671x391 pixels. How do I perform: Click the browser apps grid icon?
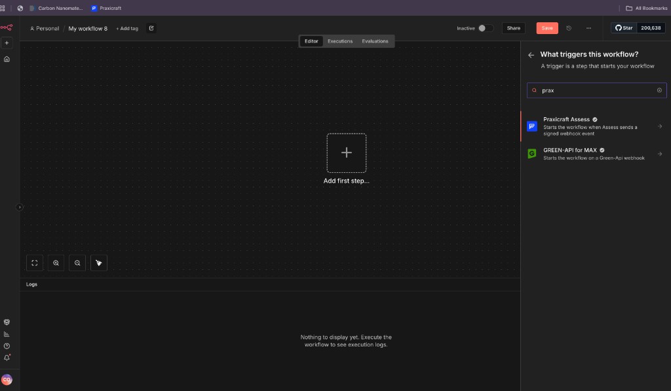pyautogui.click(x=3, y=8)
